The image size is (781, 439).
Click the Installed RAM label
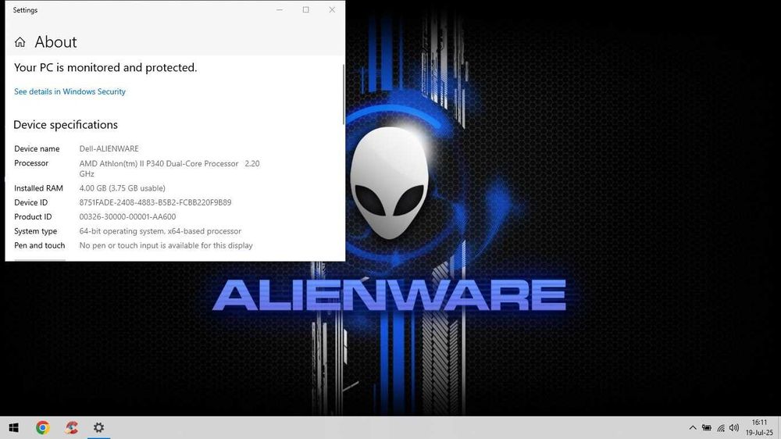tap(38, 187)
